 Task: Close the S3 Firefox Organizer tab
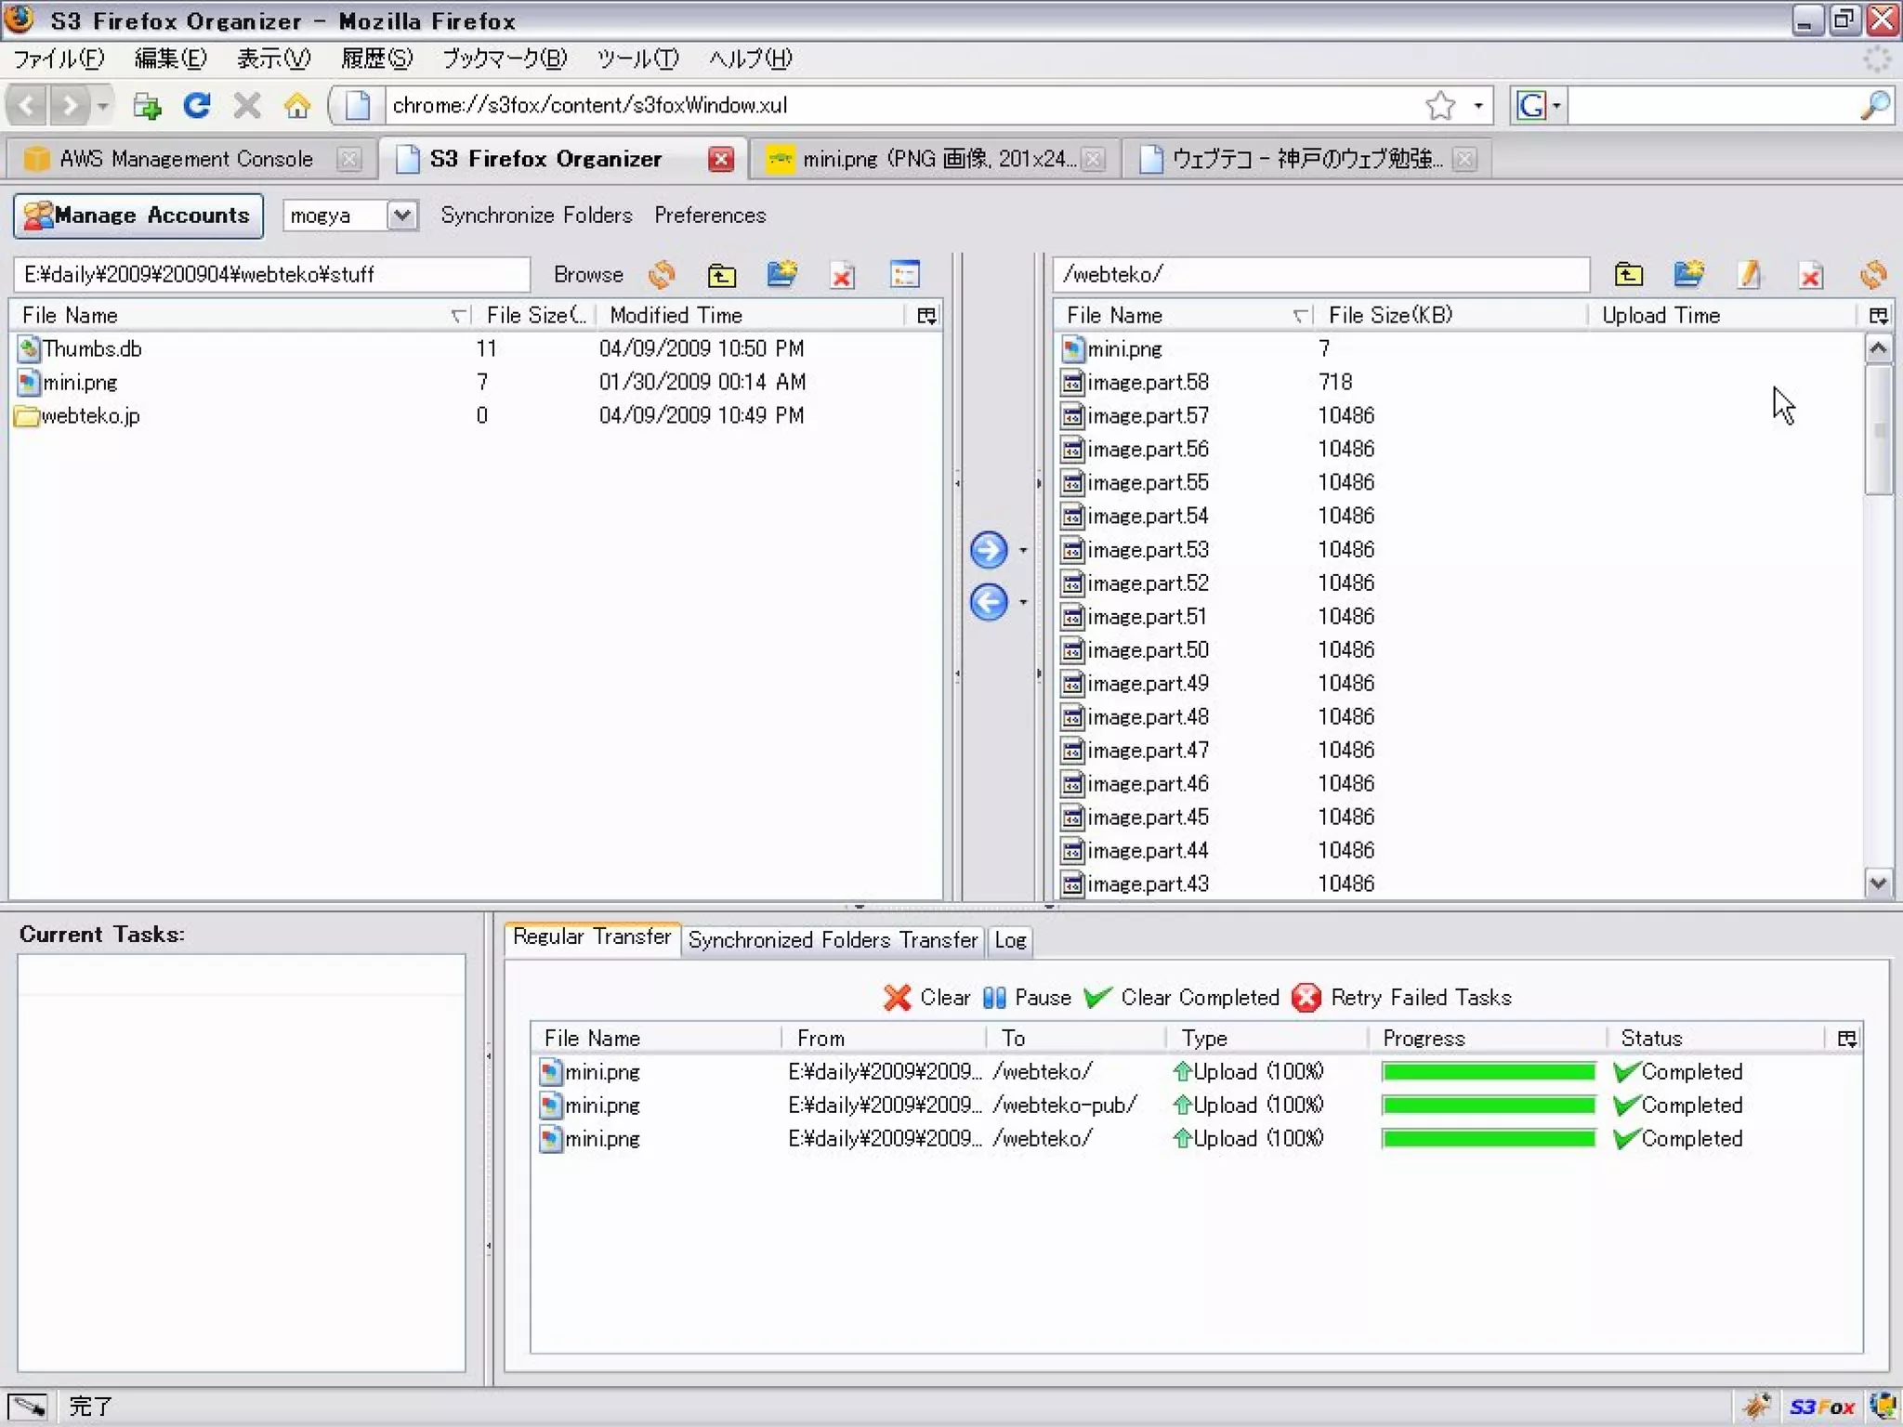(x=720, y=160)
